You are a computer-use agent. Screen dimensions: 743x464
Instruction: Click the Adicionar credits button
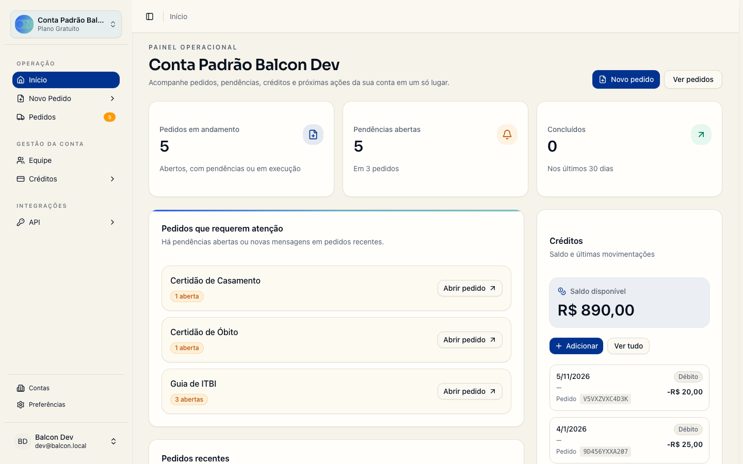(576, 346)
